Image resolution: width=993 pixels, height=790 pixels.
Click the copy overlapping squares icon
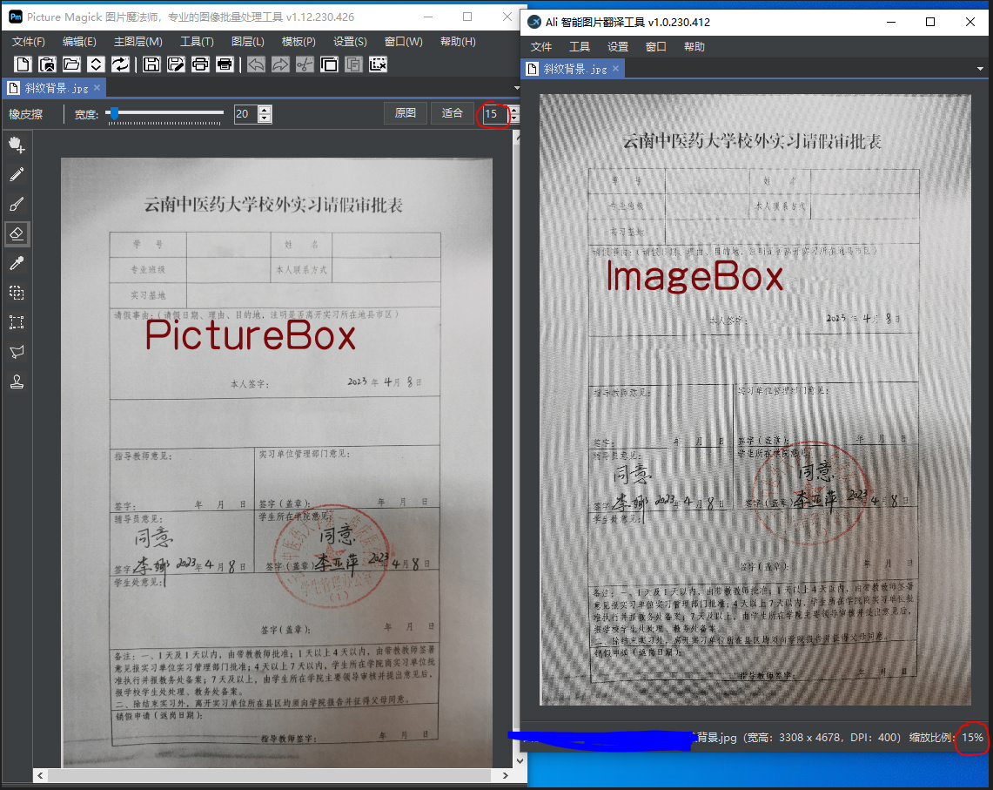[x=329, y=64]
